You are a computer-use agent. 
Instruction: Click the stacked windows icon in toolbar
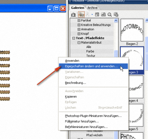[116, 14]
